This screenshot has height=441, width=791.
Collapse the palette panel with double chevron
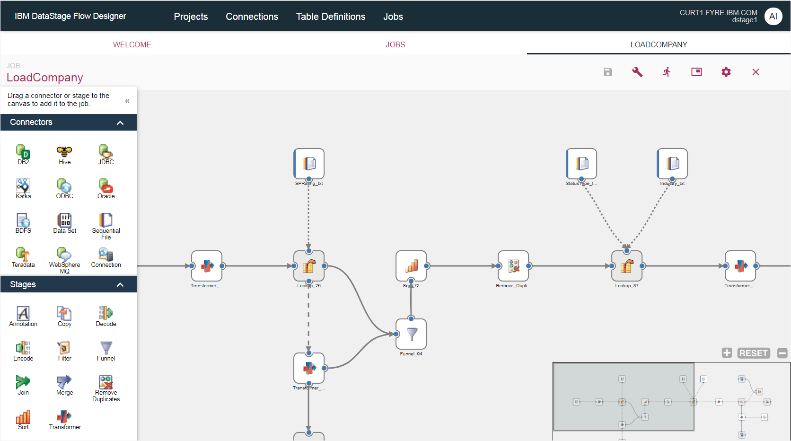click(x=127, y=100)
